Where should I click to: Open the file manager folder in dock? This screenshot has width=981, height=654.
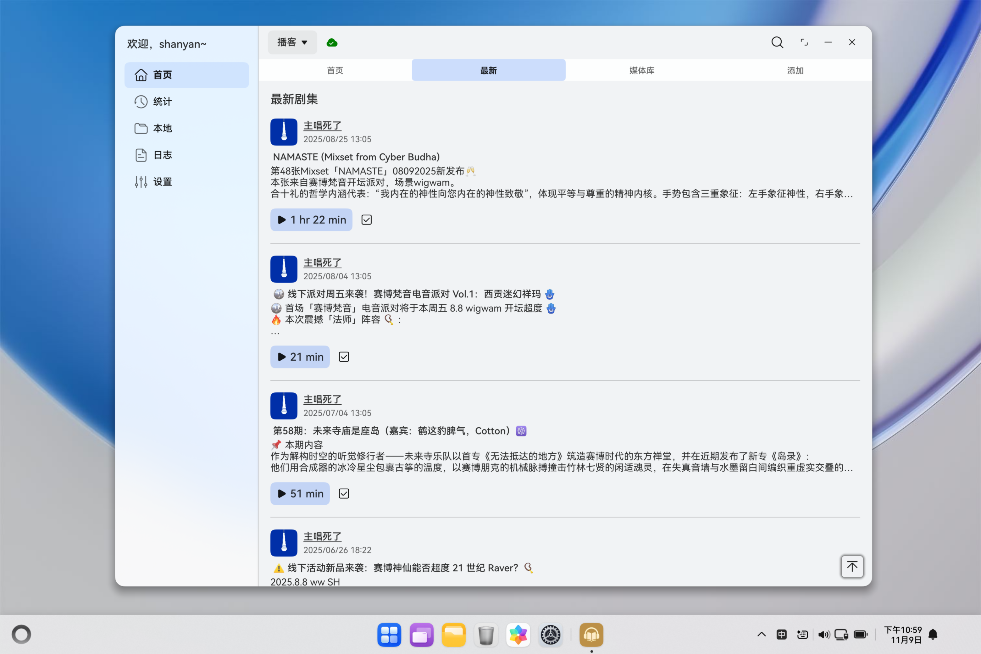(453, 635)
